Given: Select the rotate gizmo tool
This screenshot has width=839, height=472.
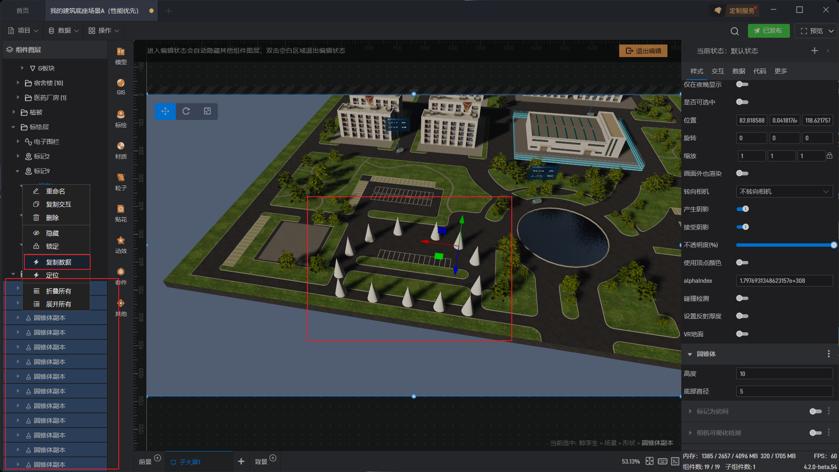Looking at the screenshot, I should click(x=186, y=111).
